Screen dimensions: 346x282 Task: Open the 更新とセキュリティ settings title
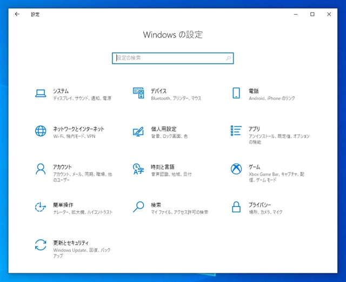pos(71,243)
